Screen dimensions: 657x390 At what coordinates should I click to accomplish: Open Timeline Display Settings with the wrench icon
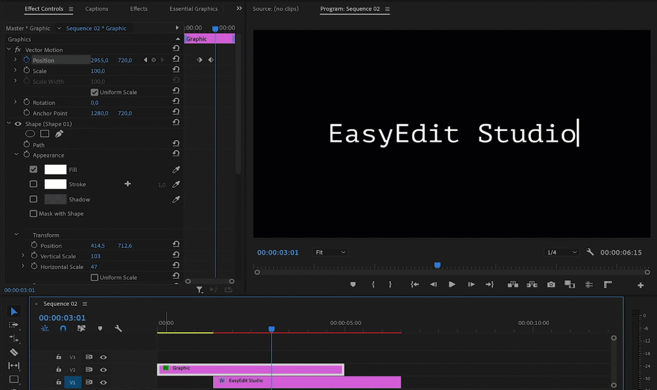click(x=118, y=328)
